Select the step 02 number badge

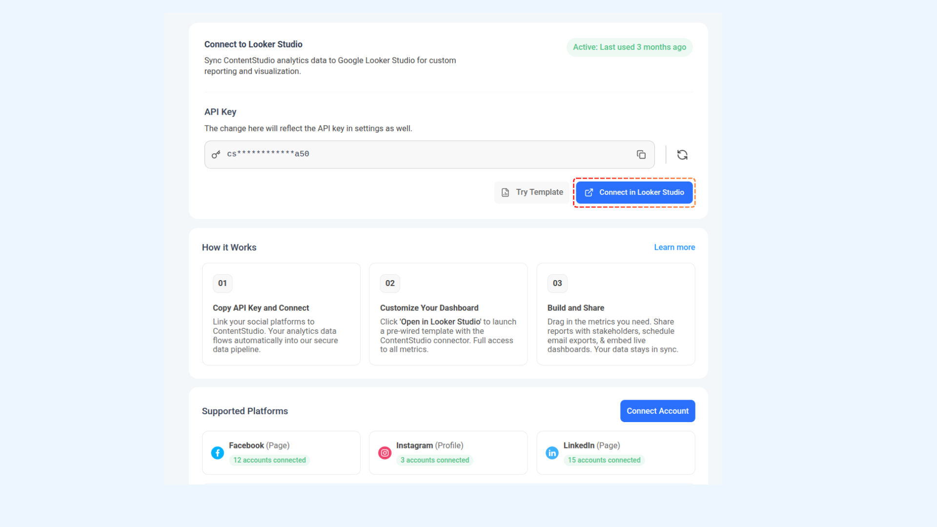click(x=390, y=284)
